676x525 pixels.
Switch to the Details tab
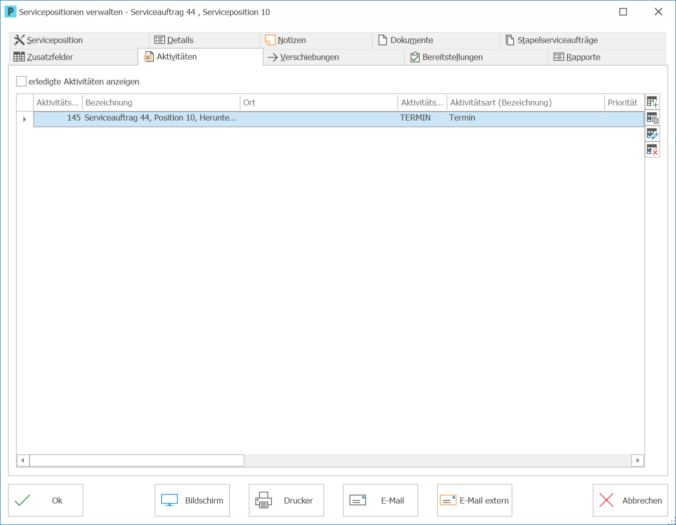click(x=205, y=40)
